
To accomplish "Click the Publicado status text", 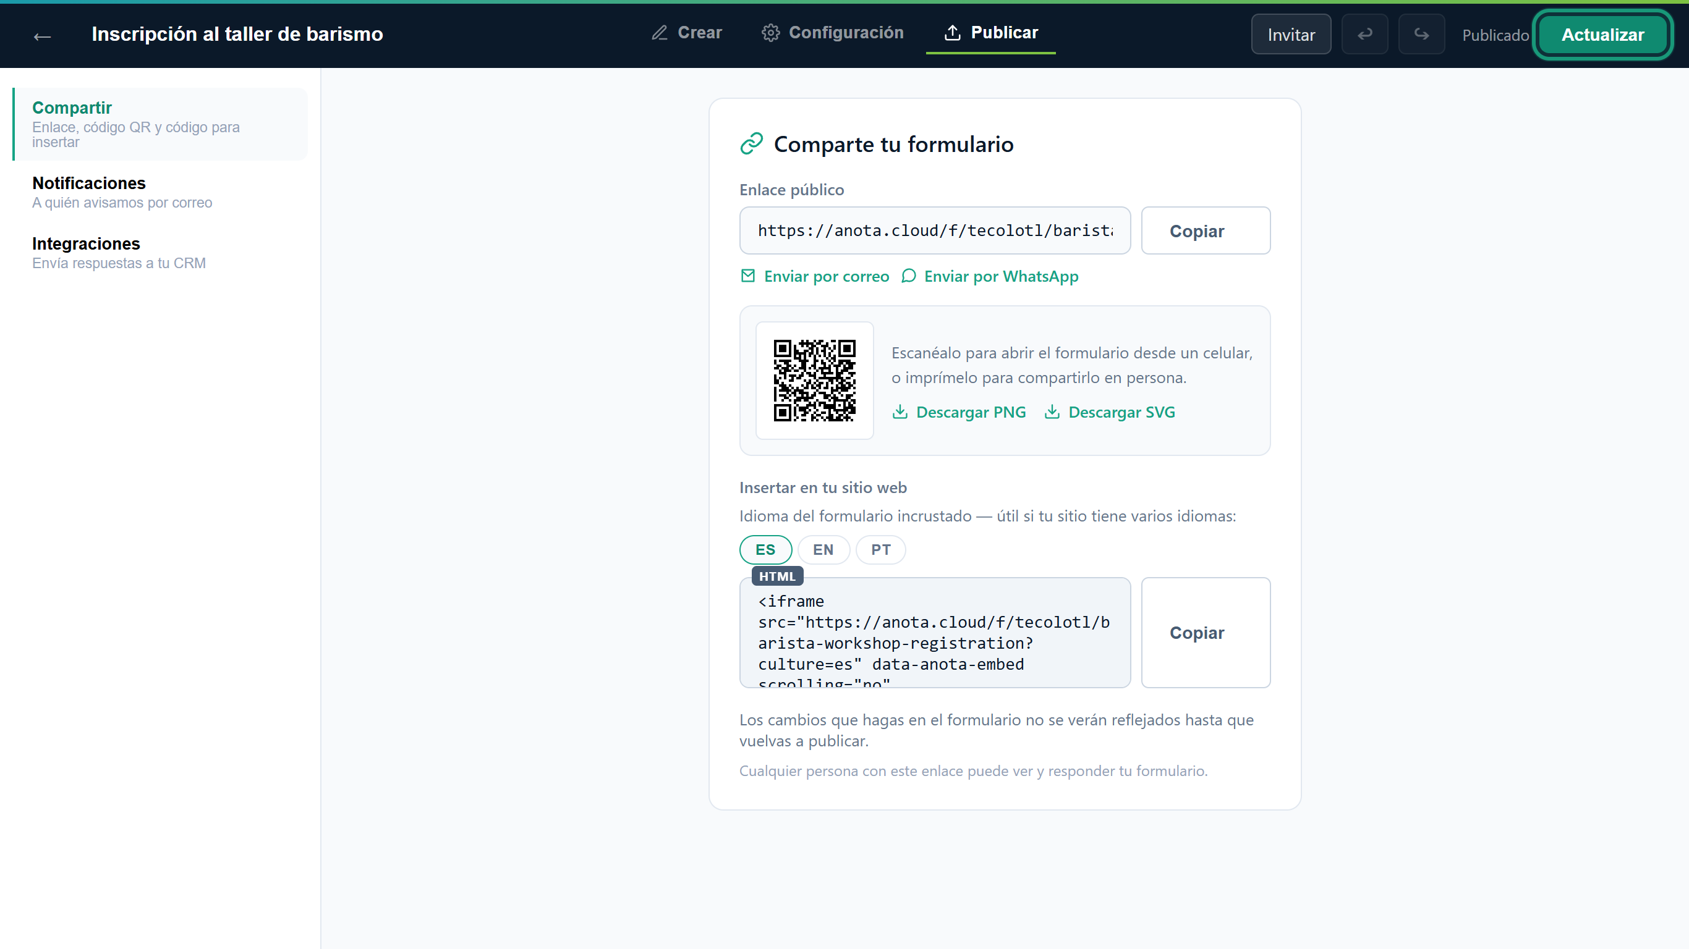I will (1495, 35).
